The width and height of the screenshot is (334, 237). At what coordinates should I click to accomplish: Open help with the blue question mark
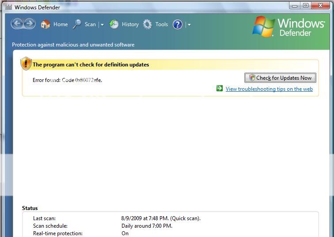(x=178, y=24)
